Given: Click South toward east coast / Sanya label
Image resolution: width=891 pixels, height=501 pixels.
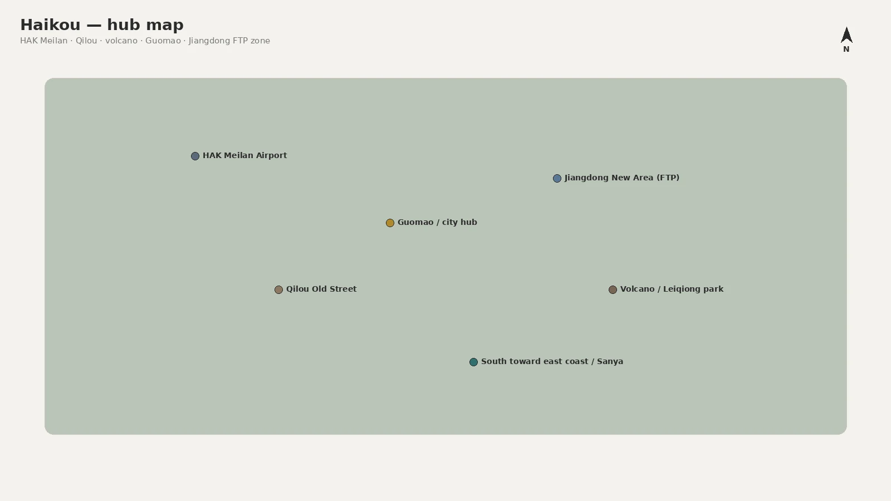Looking at the screenshot, I should point(552,361).
